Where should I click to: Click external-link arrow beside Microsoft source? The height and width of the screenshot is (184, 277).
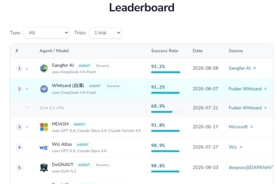point(252,127)
